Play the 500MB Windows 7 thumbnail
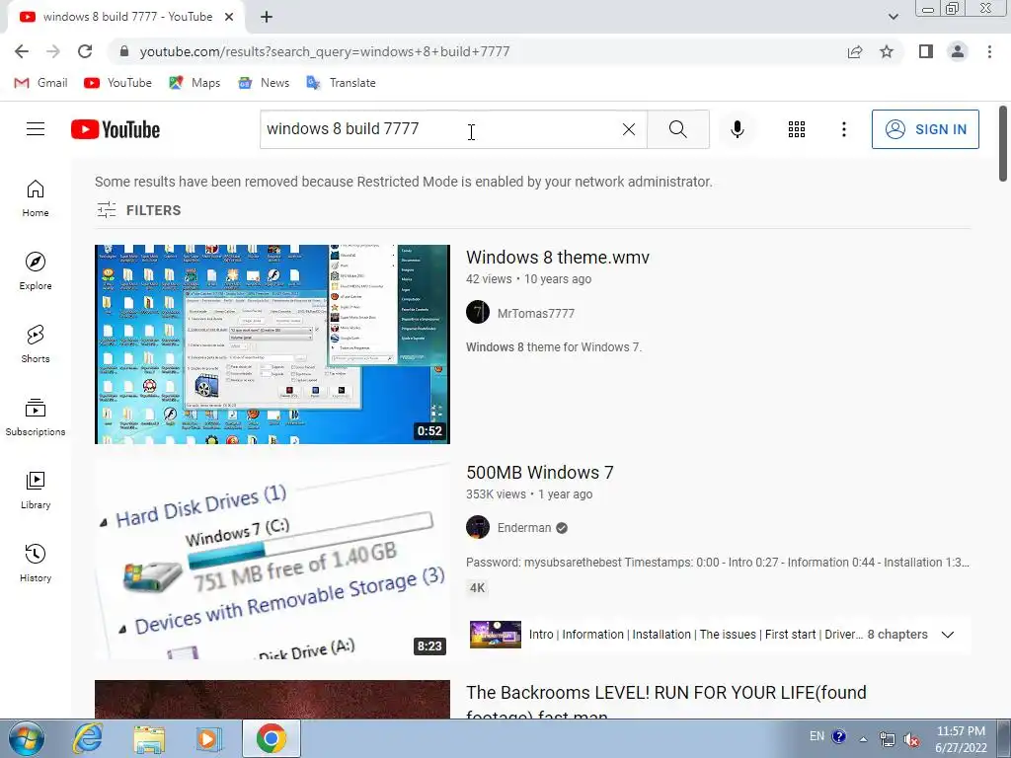Image resolution: width=1011 pixels, height=758 pixels. click(x=272, y=560)
